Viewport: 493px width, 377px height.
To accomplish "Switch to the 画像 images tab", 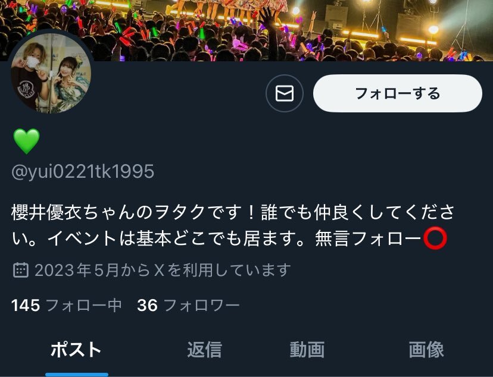I will [426, 350].
